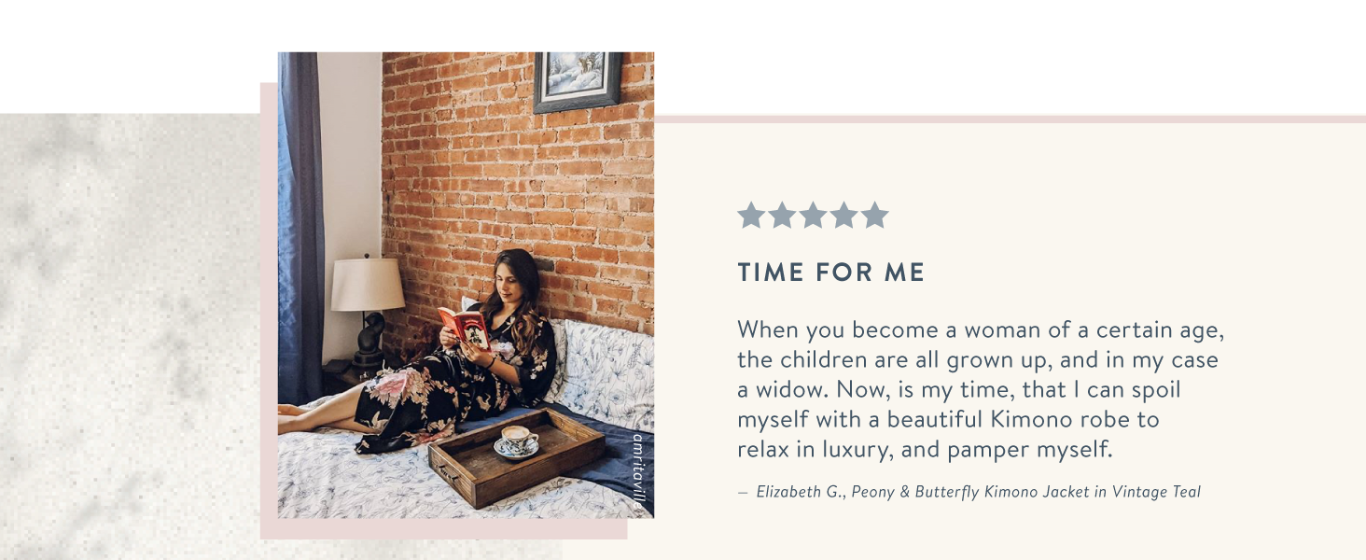
Task: Click the fifth rating star
Action: (x=874, y=216)
